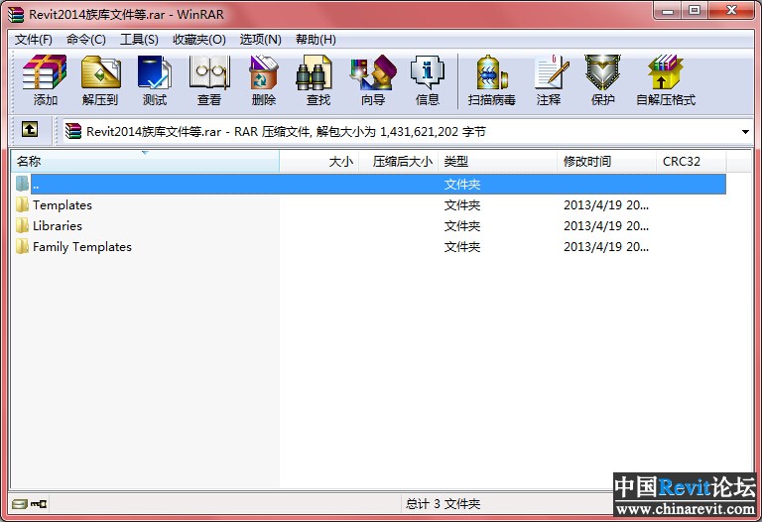The width and height of the screenshot is (762, 522).
Task: Expand the address bar dropdown arrow
Action: coord(745,132)
